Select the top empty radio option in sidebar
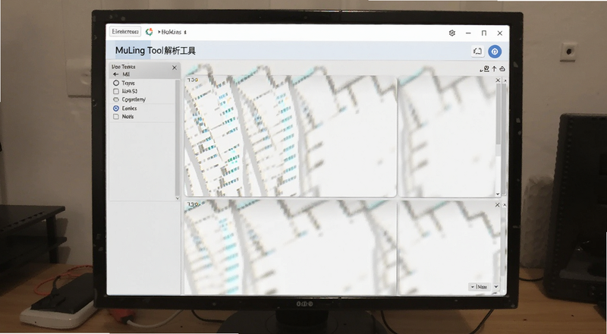This screenshot has width=607, height=334. click(x=116, y=83)
